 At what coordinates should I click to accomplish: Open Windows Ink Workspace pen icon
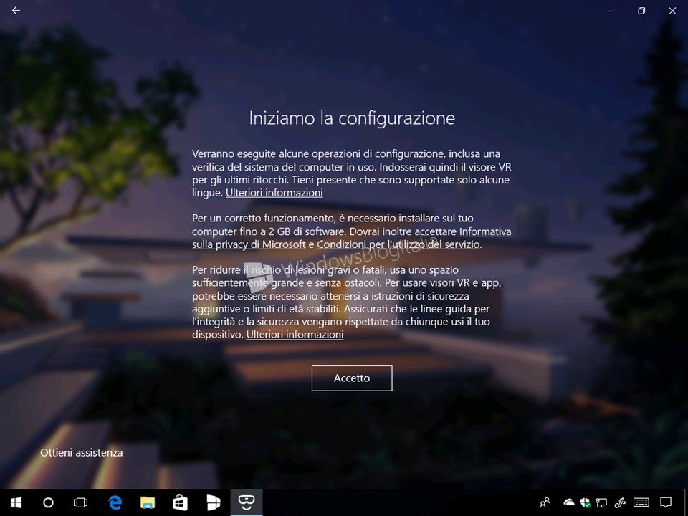click(x=619, y=502)
